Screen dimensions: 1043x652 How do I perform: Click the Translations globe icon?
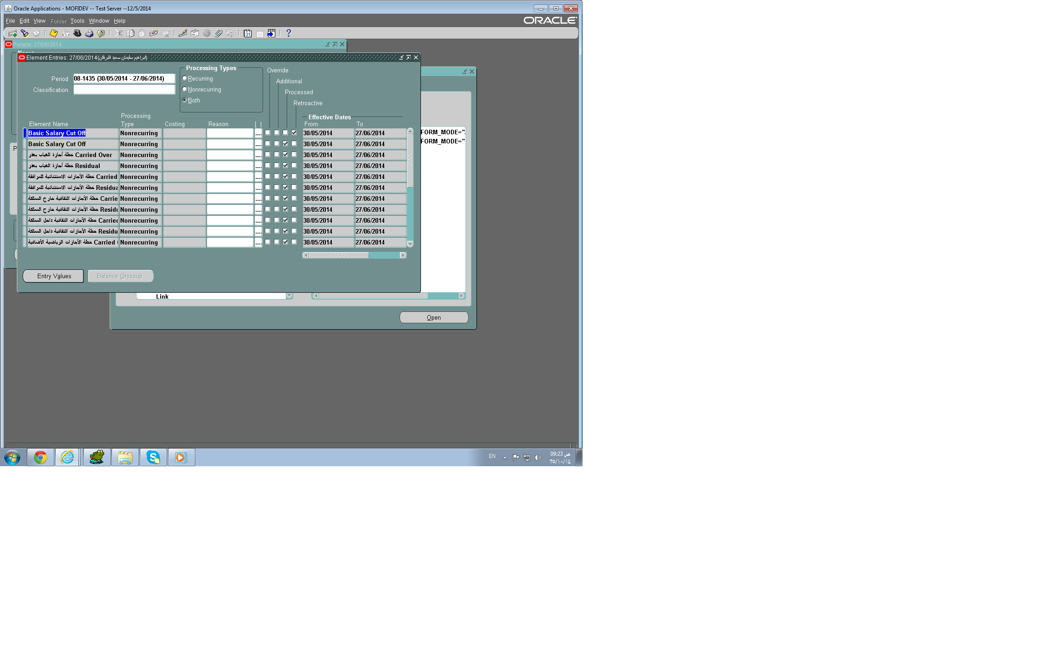[x=207, y=33]
